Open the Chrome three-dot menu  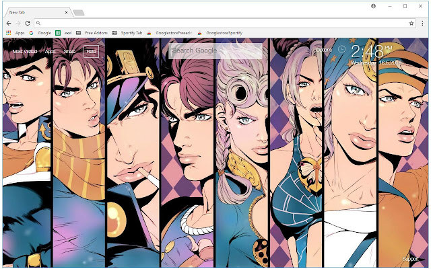coord(422,24)
